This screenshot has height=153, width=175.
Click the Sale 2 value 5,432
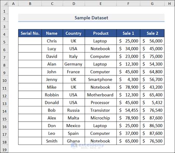point(152,102)
